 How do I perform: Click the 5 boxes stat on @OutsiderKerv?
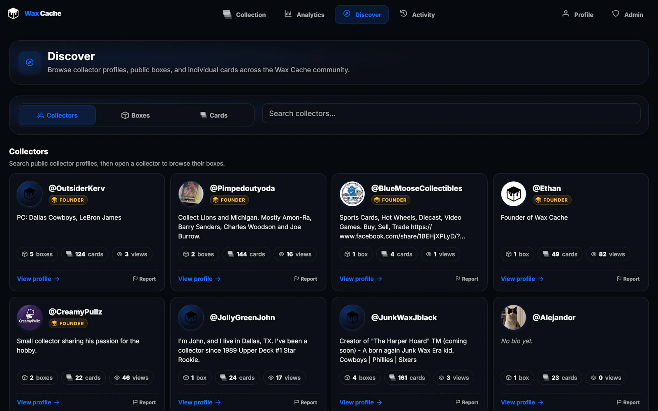coord(37,254)
